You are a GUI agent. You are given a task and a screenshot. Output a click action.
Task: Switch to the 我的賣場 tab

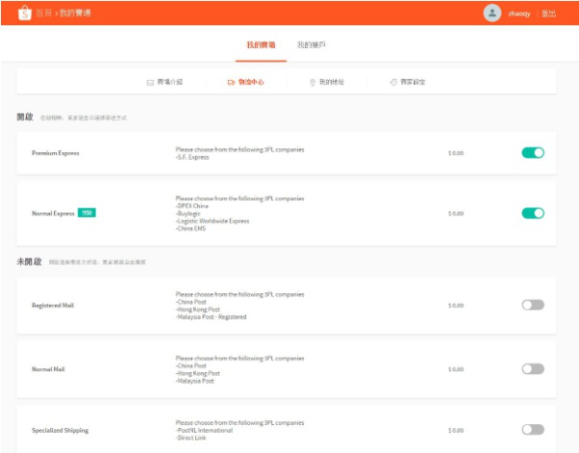click(x=261, y=45)
